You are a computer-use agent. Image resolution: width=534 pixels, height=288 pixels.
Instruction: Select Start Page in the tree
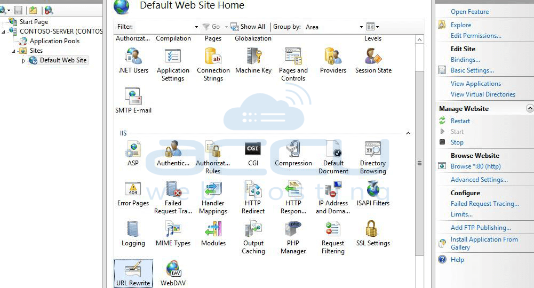pos(34,22)
